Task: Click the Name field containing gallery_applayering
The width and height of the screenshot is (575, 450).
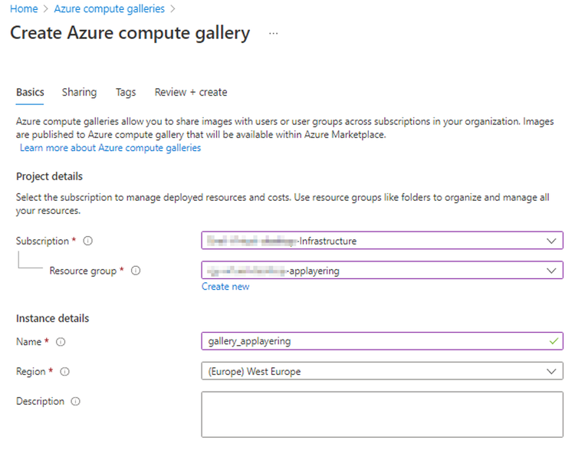Action: 382,341
